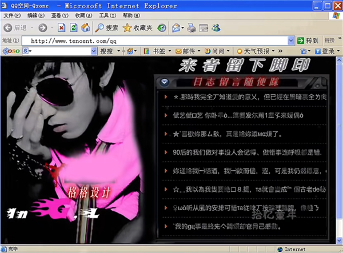This screenshot has height=253, width=343.
Task: Print the page with printer icon
Action: click(x=192, y=28)
